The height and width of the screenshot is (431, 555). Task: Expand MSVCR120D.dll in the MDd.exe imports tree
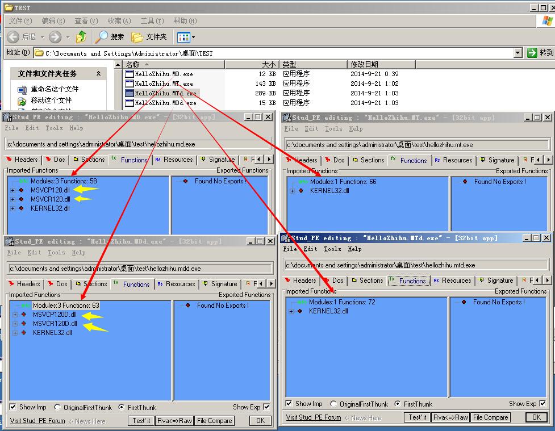tap(15, 324)
